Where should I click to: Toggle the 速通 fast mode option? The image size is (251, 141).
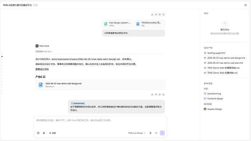[52, 133]
